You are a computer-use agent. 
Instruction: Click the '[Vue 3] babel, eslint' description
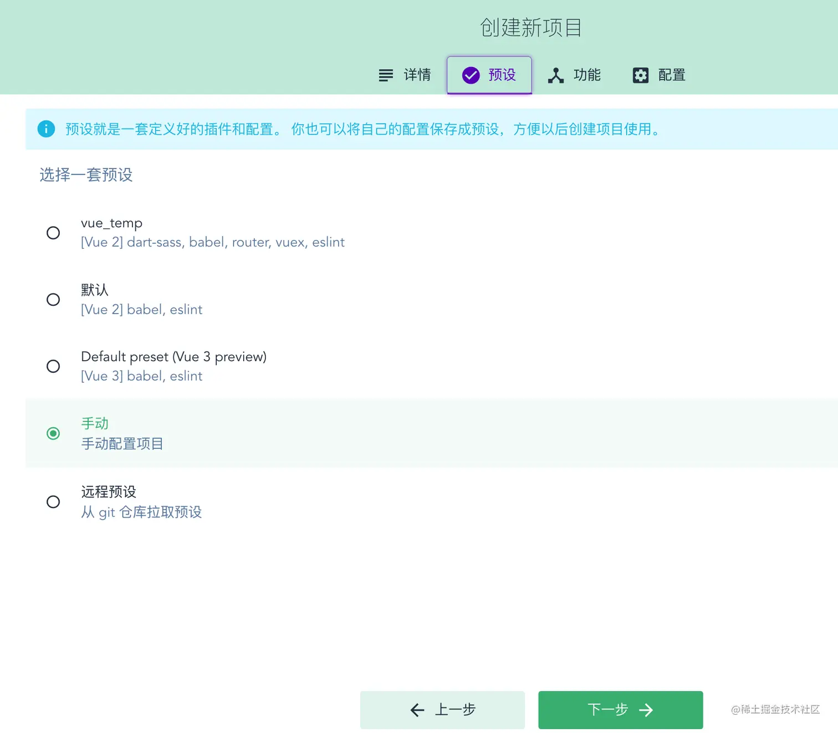click(x=141, y=376)
